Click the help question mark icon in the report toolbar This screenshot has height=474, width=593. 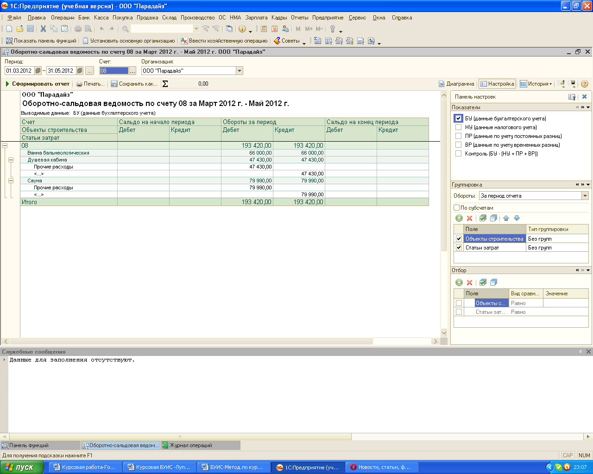click(585, 84)
